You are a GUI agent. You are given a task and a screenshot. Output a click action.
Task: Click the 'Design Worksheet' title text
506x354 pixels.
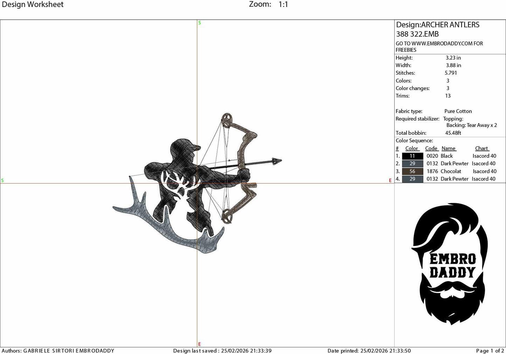click(32, 5)
